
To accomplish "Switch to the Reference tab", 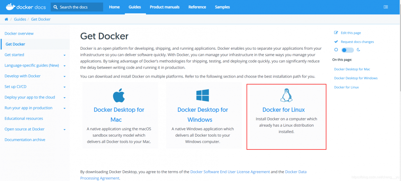I will pos(197,7).
